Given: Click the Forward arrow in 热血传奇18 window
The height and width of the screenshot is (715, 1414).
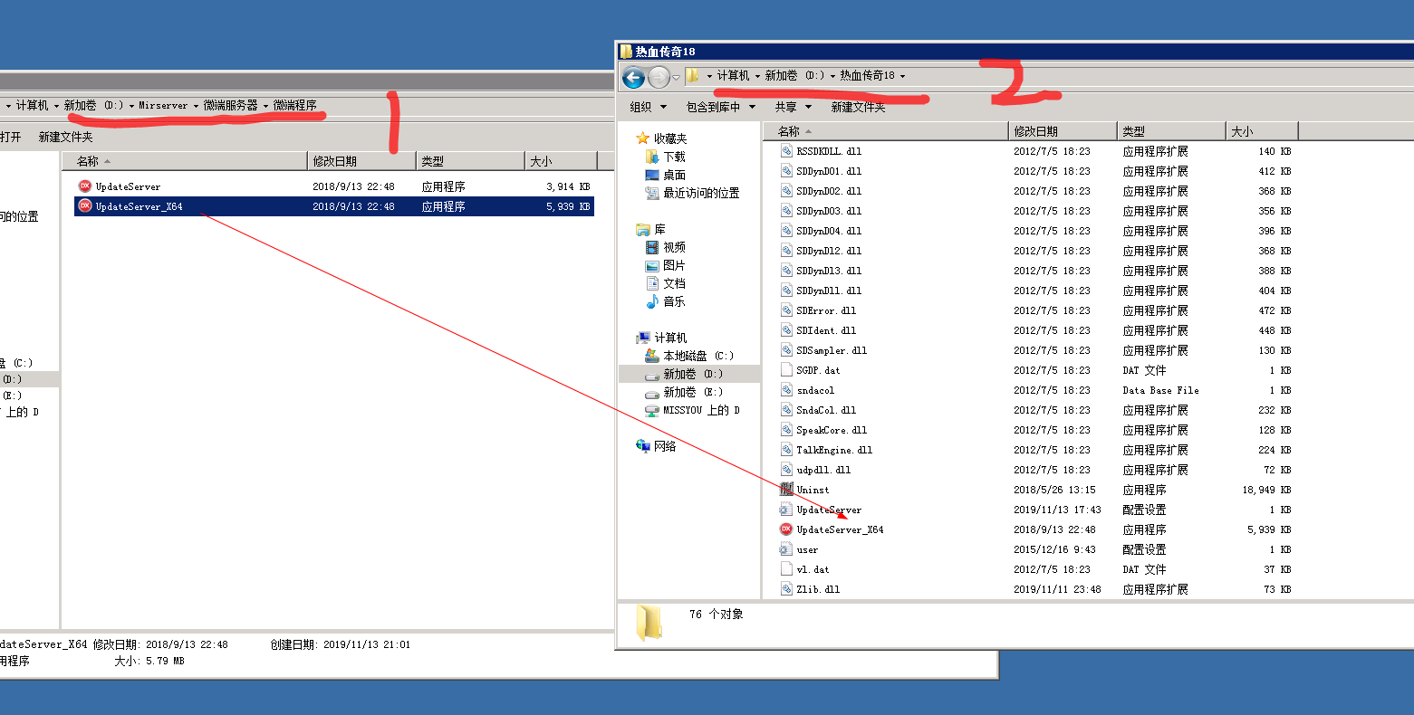Looking at the screenshot, I should 659,77.
